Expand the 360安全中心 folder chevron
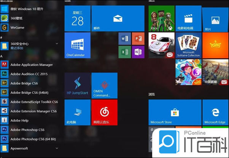This screenshot has height=158, width=229. pyautogui.click(x=57, y=44)
